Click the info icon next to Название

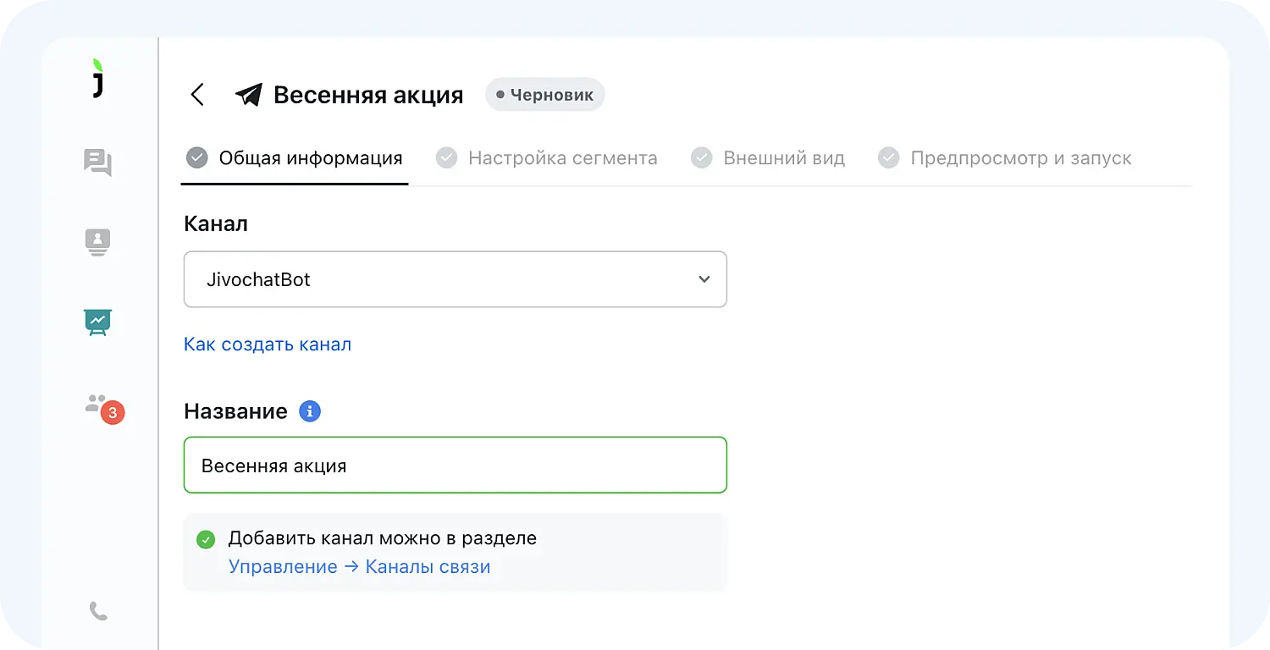(x=309, y=410)
